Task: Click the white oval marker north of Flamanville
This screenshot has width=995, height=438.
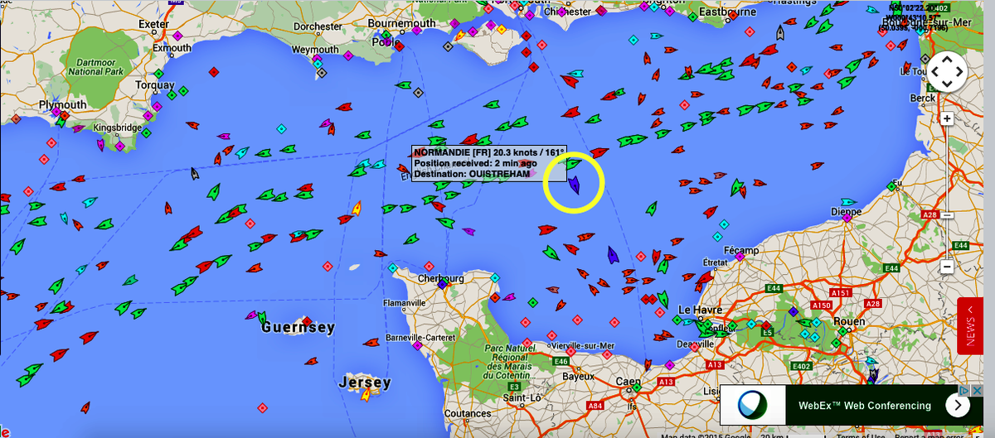Action: (355, 267)
